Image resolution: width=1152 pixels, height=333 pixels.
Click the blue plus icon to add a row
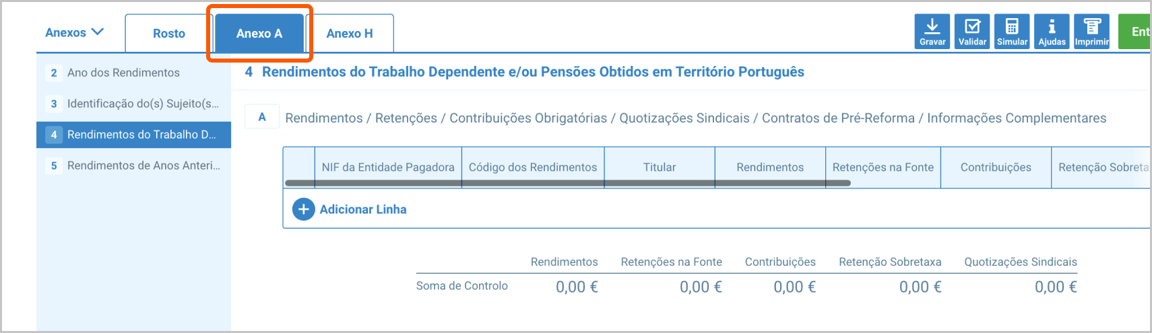pyautogui.click(x=303, y=209)
